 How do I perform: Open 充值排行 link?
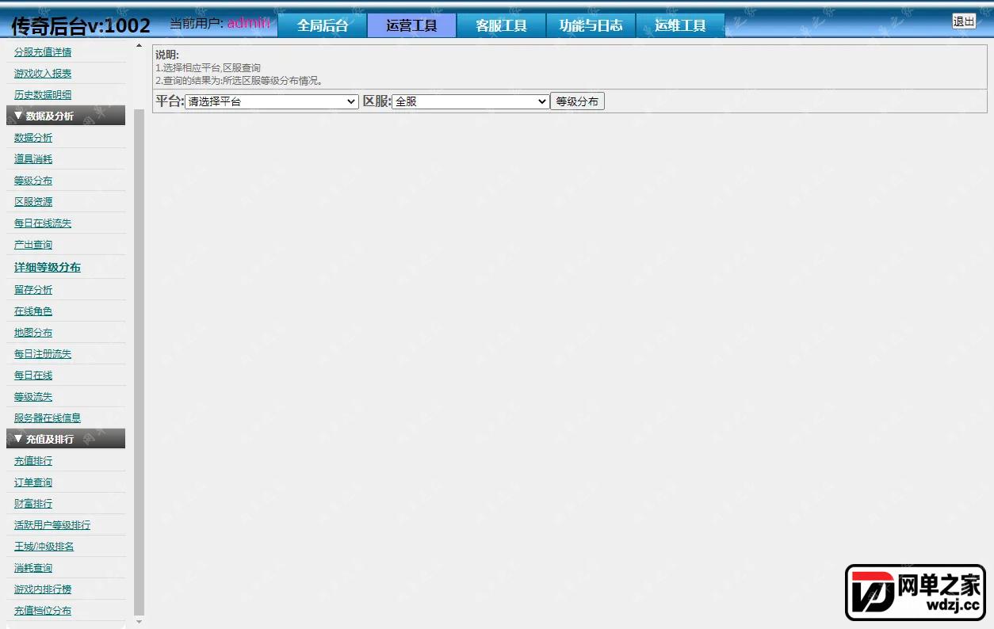[x=33, y=461]
